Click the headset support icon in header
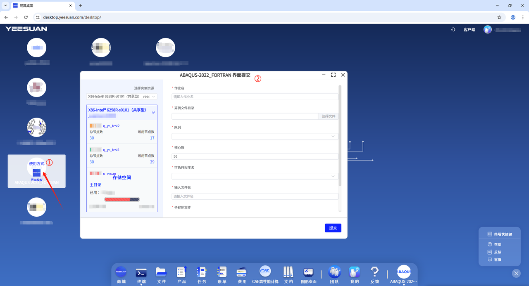 point(453,30)
